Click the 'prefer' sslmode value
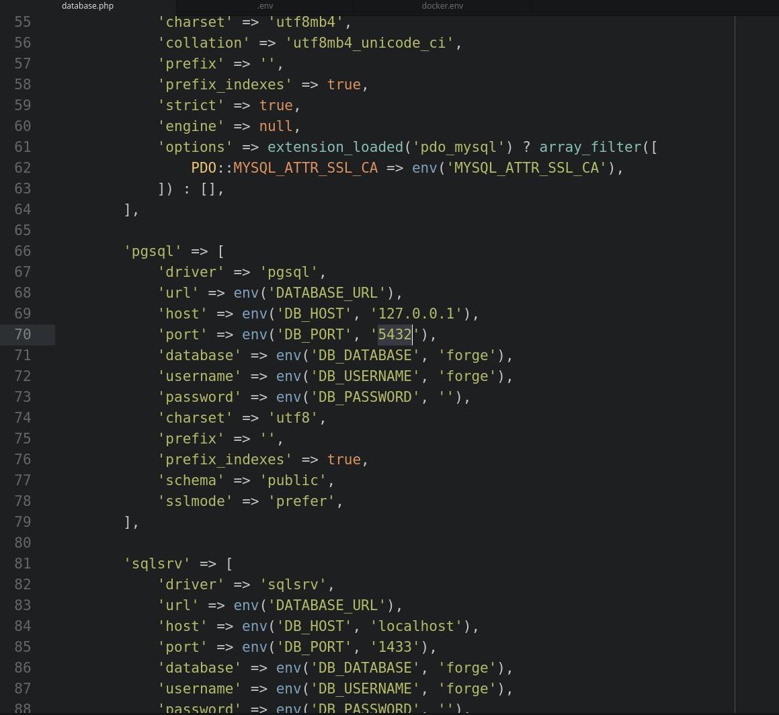Screen dimensions: 779x715 pyautogui.click(x=302, y=501)
